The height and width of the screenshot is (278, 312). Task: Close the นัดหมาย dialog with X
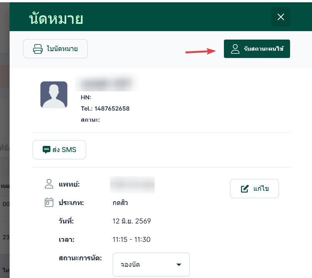click(281, 17)
